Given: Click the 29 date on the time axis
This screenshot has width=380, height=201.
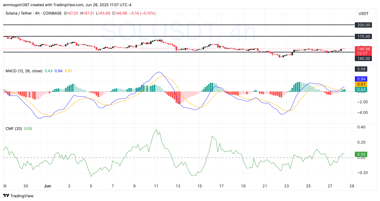Looking at the screenshot, I should tap(352, 186).
